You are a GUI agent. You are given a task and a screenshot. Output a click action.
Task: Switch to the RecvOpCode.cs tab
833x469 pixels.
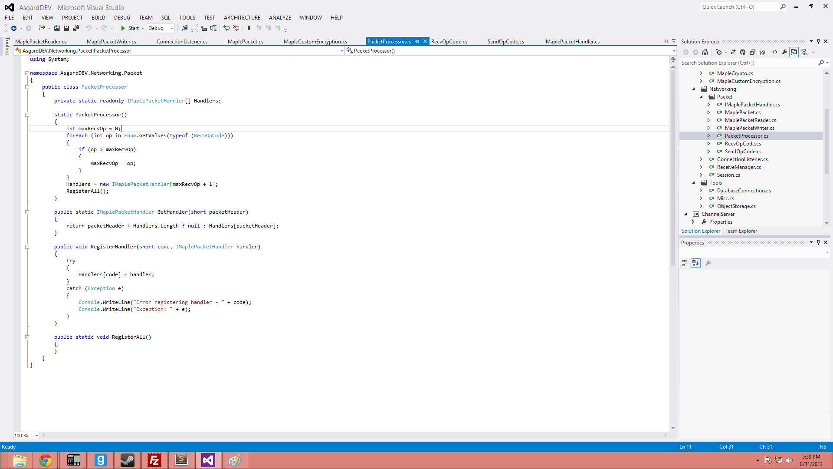click(x=449, y=42)
